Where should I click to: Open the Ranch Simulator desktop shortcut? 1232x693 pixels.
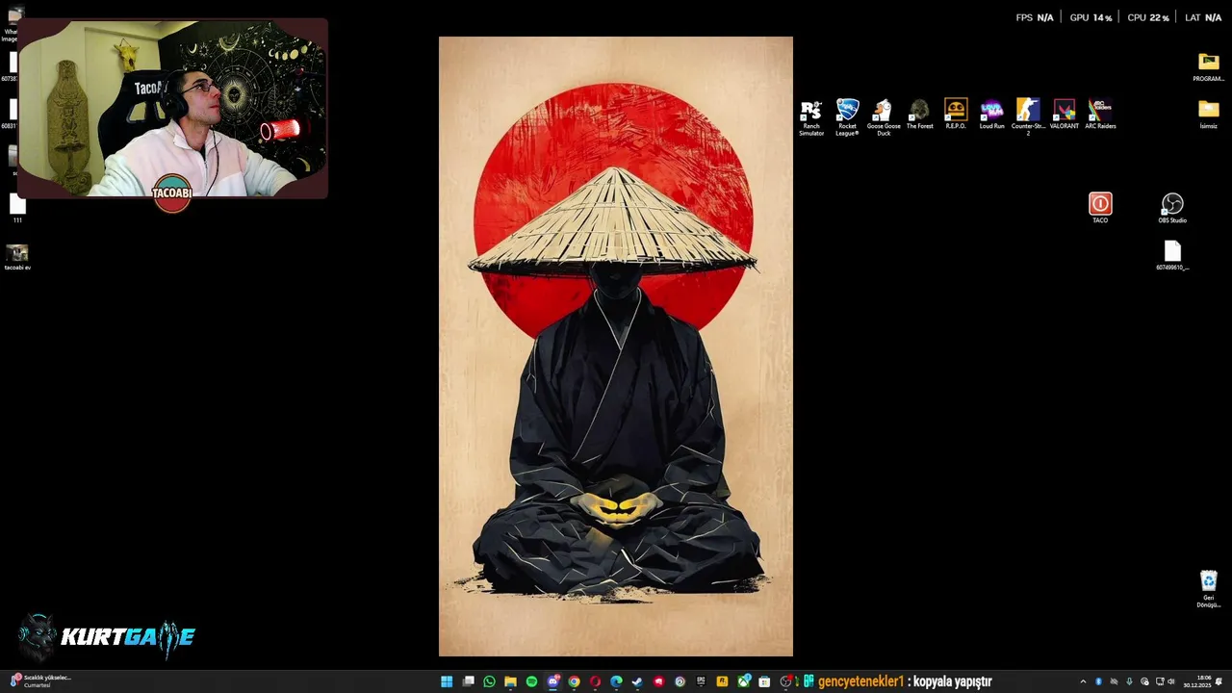[811, 117]
